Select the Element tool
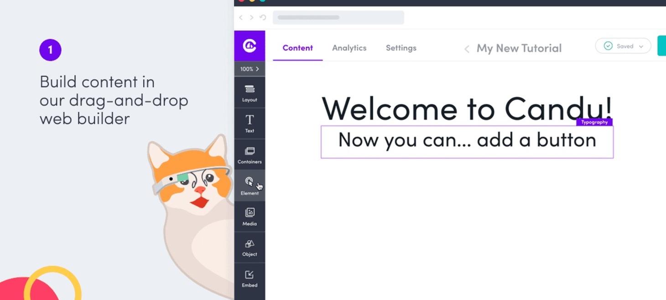Screen dimensions: 666x300 [x=250, y=186]
